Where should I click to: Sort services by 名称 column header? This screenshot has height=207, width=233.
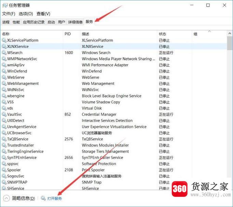(x=6, y=34)
